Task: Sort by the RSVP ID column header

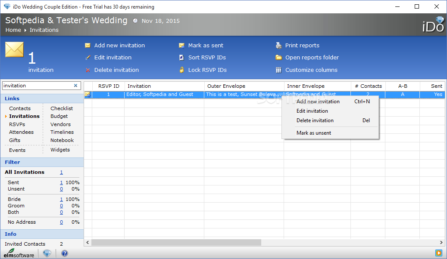Action: pyautogui.click(x=109, y=86)
